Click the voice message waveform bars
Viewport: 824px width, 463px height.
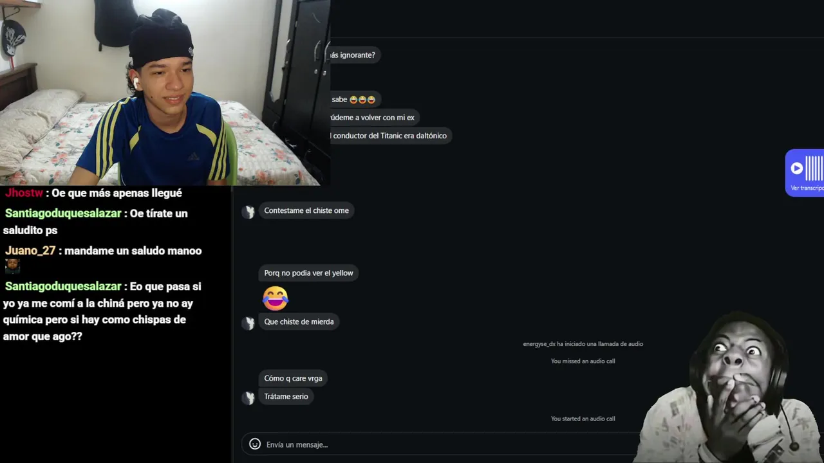pos(815,168)
